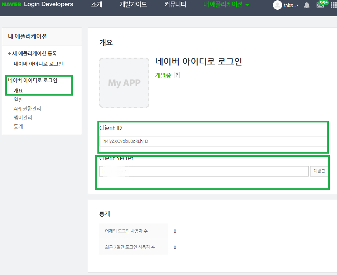Open the 소개 menu item
The height and width of the screenshot is (275, 337).
coord(97,5)
